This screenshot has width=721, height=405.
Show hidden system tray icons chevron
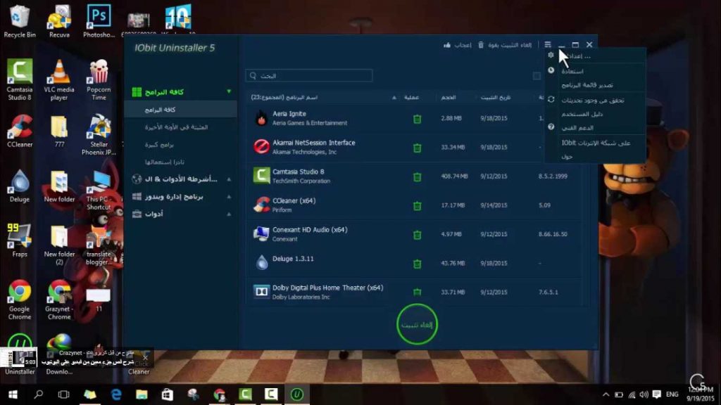click(606, 394)
